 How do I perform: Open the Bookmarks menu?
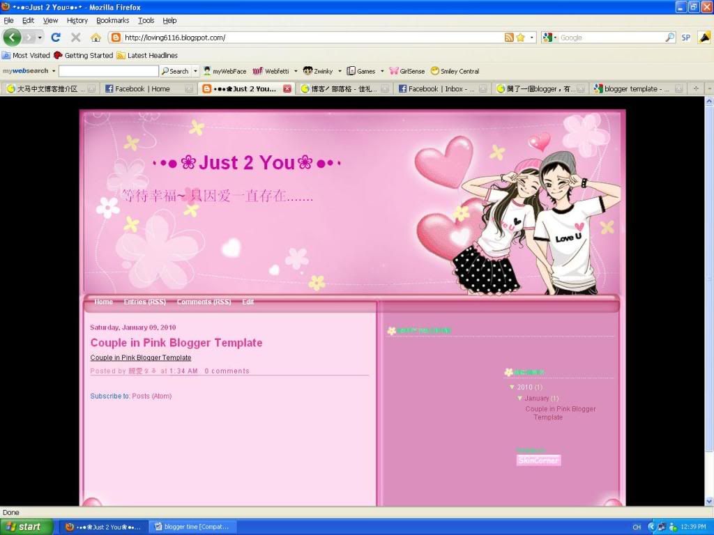coord(112,21)
